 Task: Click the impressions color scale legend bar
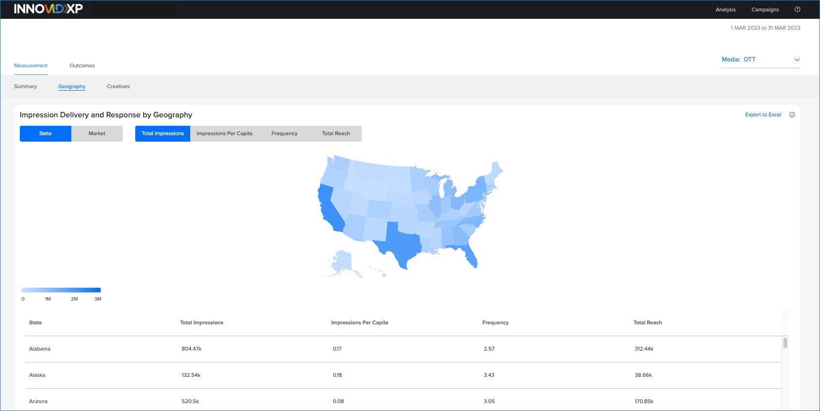click(61, 290)
